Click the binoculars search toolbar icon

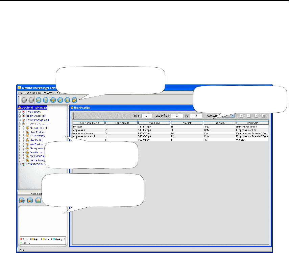pyautogui.click(x=39, y=100)
